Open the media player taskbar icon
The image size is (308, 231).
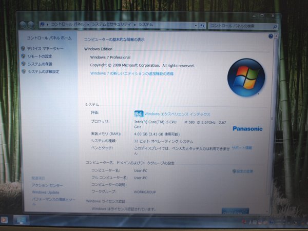point(4,220)
